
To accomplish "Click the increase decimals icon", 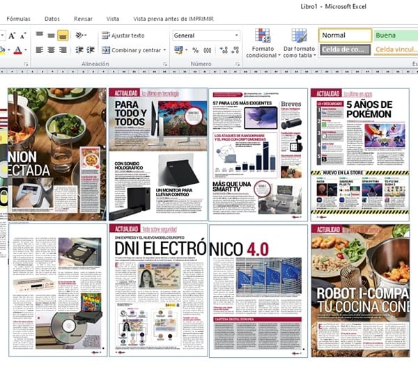I will [x=224, y=50].
